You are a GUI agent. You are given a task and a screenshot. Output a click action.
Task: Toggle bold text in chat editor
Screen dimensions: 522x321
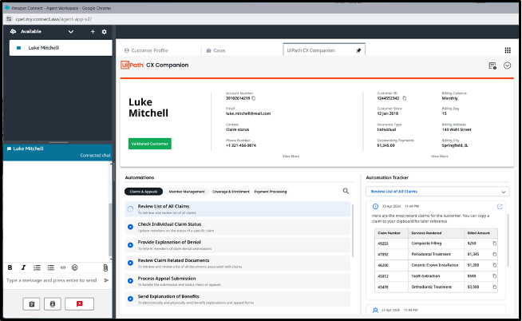point(10,267)
